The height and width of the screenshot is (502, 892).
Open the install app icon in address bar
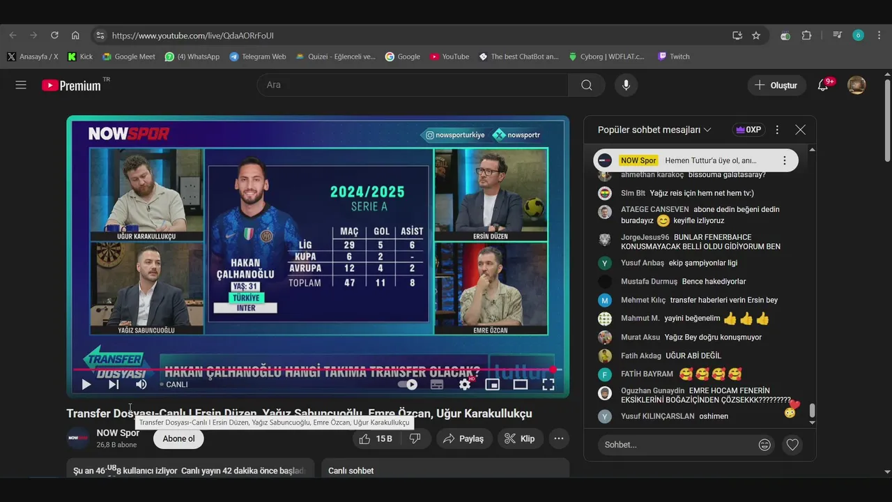pyautogui.click(x=737, y=36)
